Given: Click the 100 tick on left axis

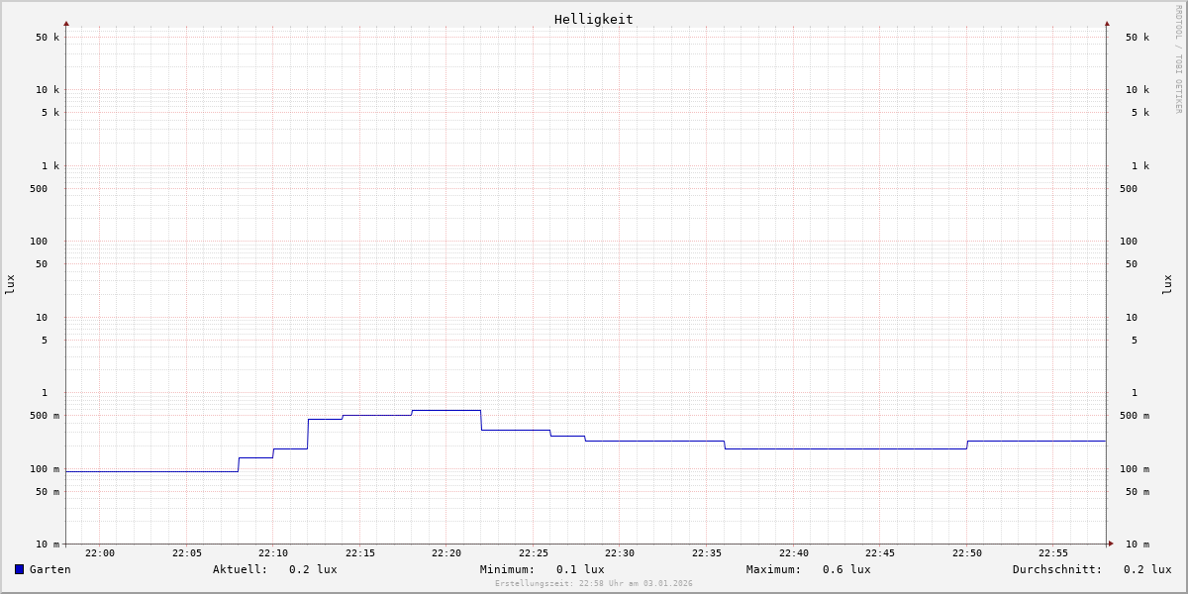Looking at the screenshot, I should point(39,242).
